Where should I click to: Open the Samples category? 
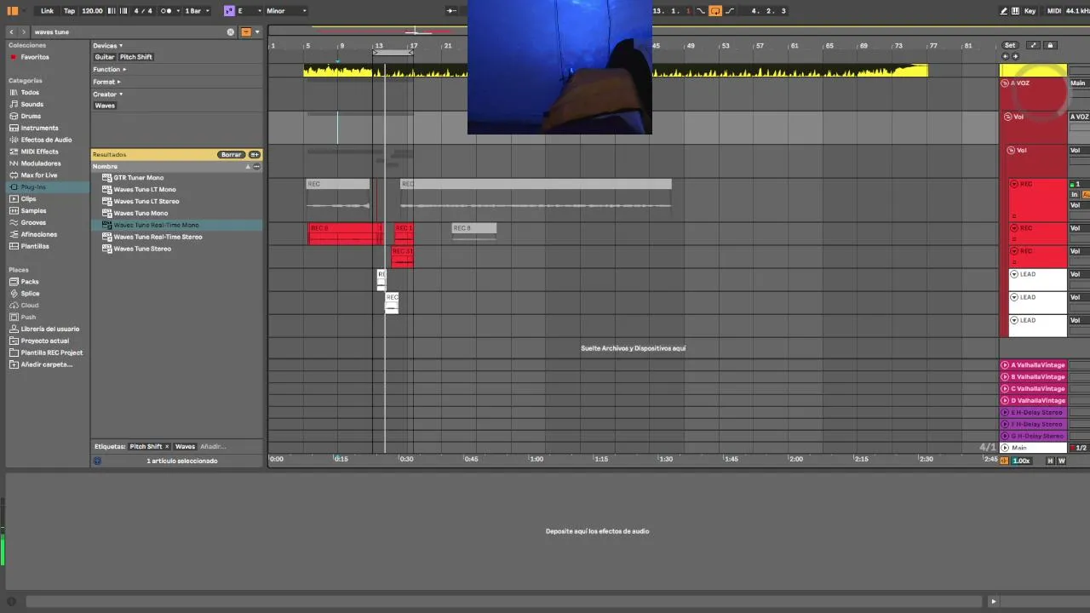point(33,211)
